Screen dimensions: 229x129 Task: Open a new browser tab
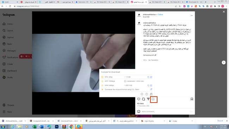tap(205, 2)
